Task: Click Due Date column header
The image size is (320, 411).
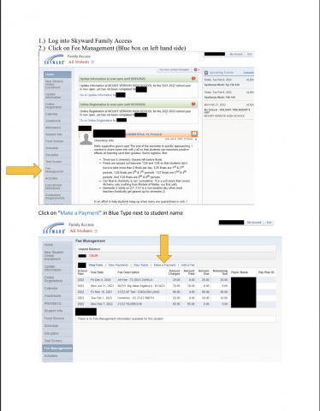Action: coord(97,272)
